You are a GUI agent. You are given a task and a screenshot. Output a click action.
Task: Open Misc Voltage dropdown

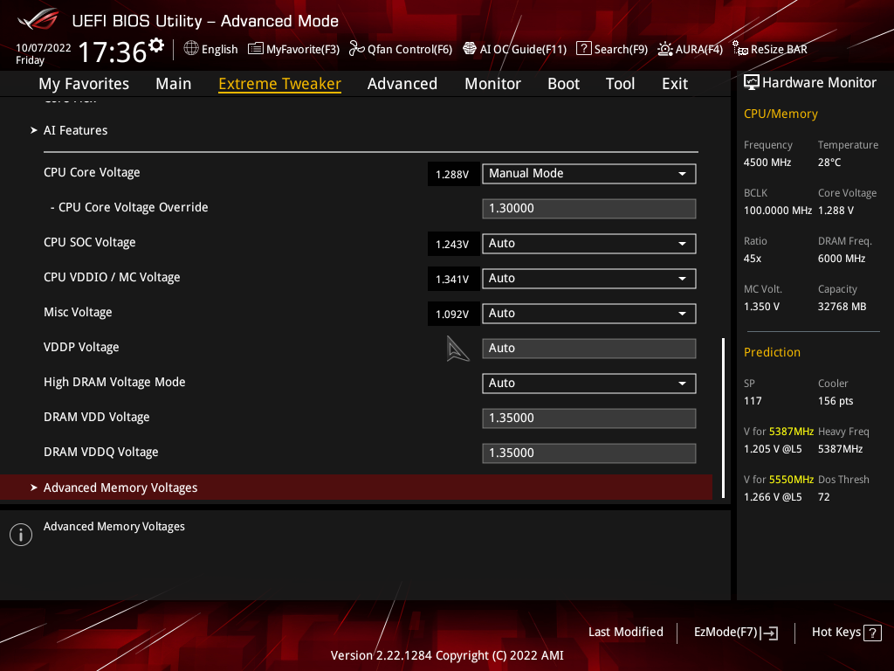pyautogui.click(x=589, y=314)
